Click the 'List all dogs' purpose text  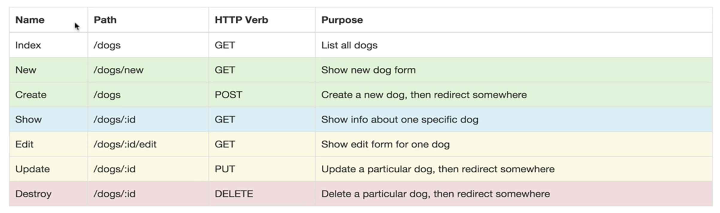(x=349, y=45)
